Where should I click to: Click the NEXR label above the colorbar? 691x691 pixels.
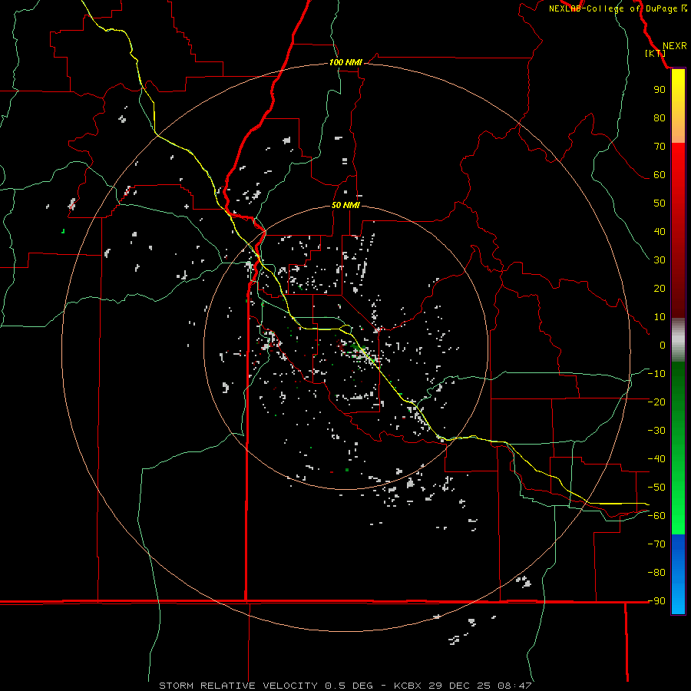[x=674, y=46]
